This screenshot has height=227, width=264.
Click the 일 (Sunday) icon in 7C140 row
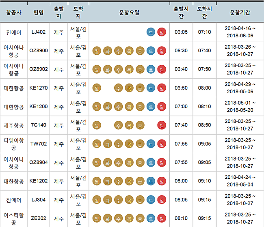click(x=162, y=125)
